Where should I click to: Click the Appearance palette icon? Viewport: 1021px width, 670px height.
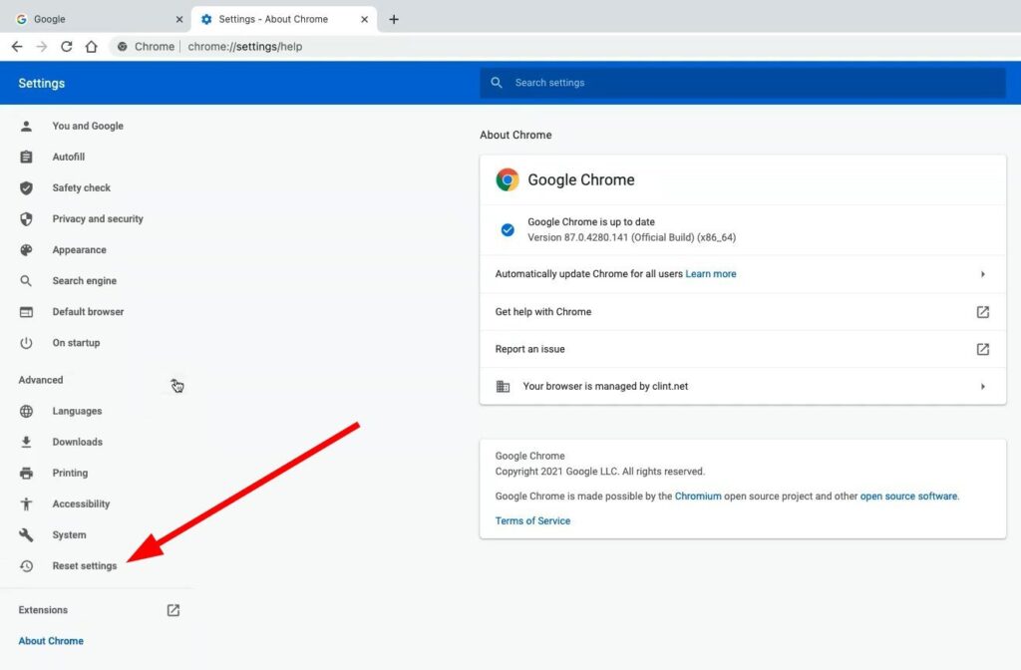tap(27, 250)
